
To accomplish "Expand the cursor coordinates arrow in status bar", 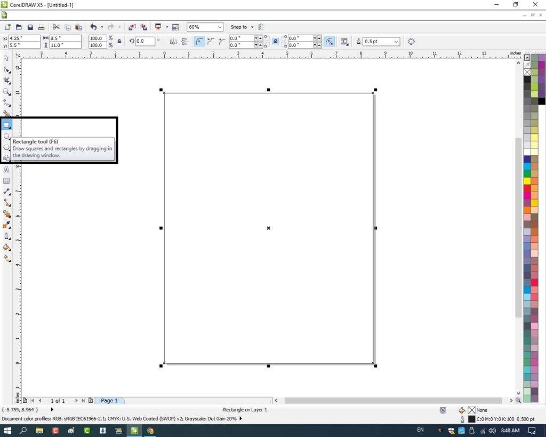I will (x=52, y=409).
